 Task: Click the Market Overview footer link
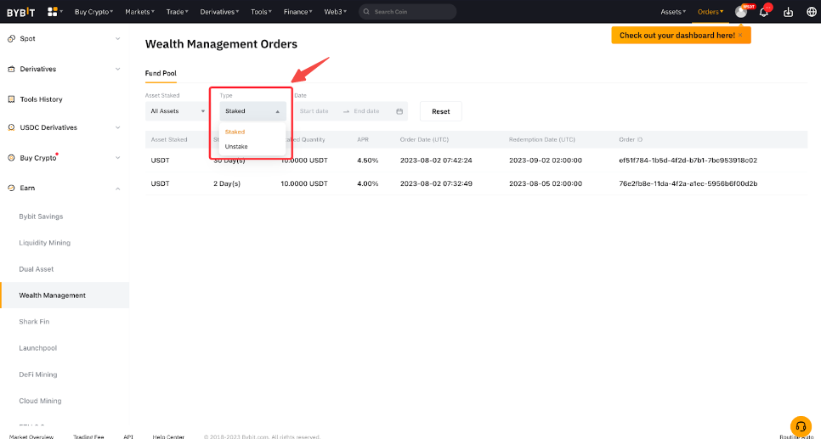31,436
